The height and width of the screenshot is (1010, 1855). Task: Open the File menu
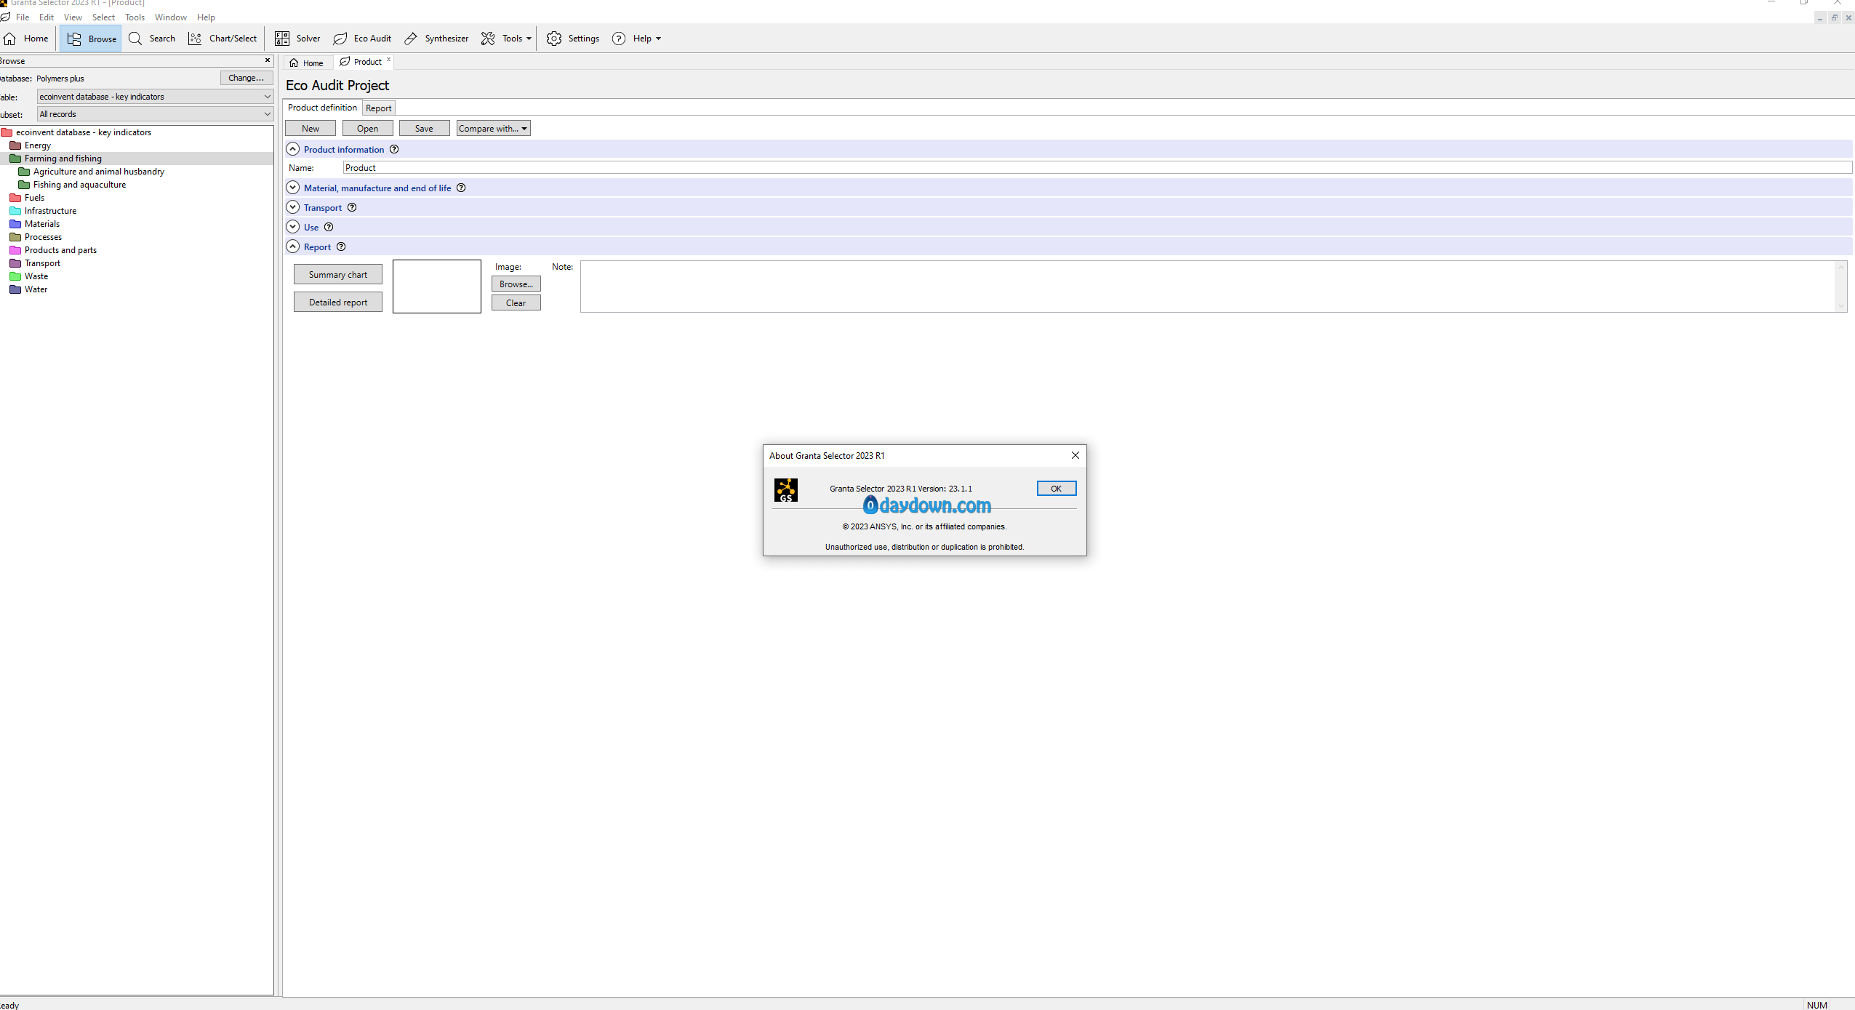[23, 17]
